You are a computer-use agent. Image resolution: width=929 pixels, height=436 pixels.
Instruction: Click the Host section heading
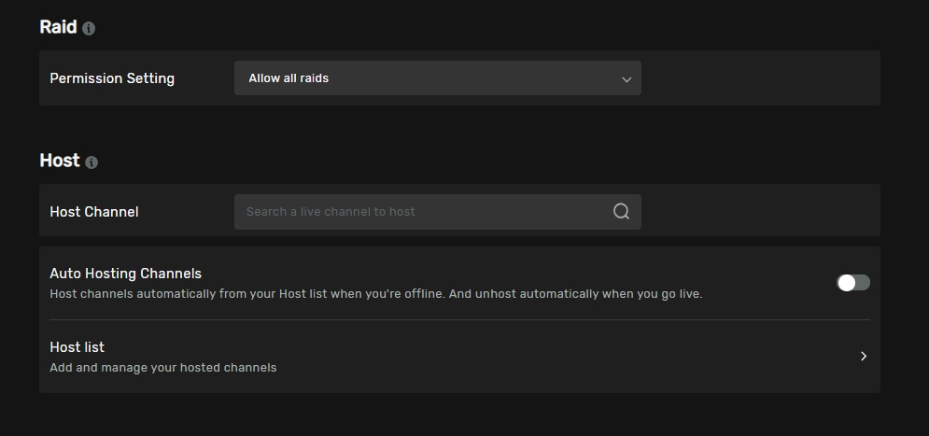pos(59,161)
